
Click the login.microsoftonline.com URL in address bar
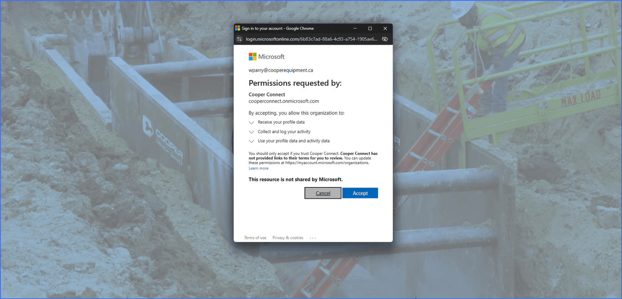click(312, 39)
